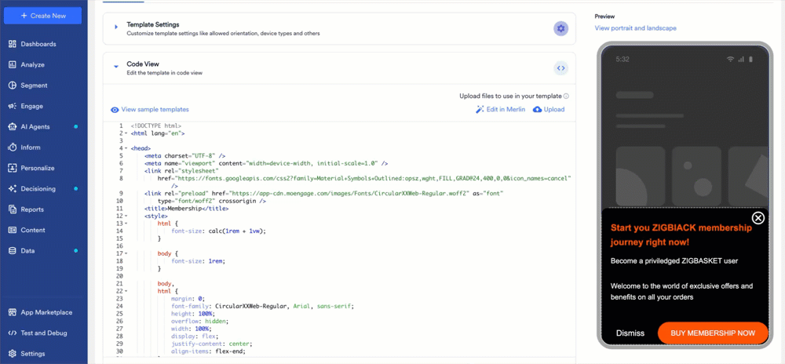The width and height of the screenshot is (785, 364).
Task: Click the Settings gear icon in sidebar
Action: click(x=13, y=354)
